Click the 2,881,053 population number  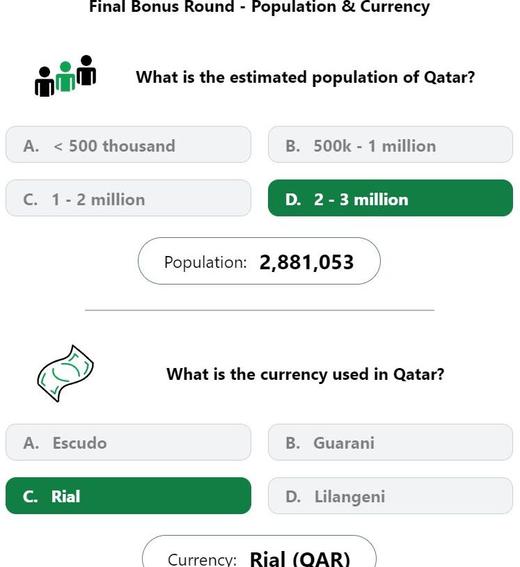[306, 262]
